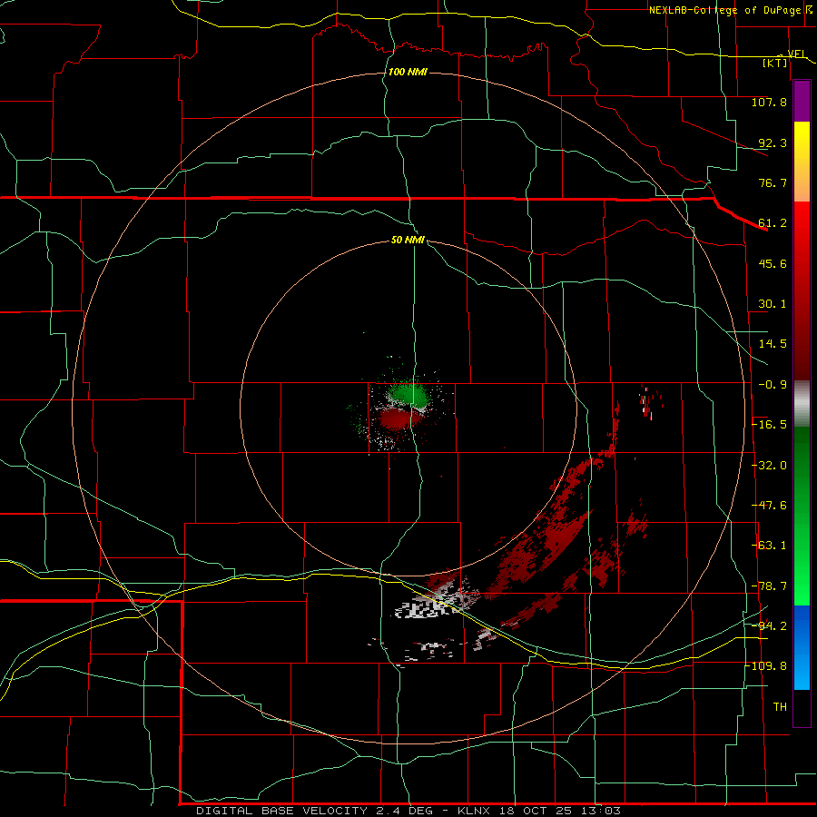The height and width of the screenshot is (817, 817).
Task: Click the 50 NMI range ring label
Action: [x=408, y=241]
